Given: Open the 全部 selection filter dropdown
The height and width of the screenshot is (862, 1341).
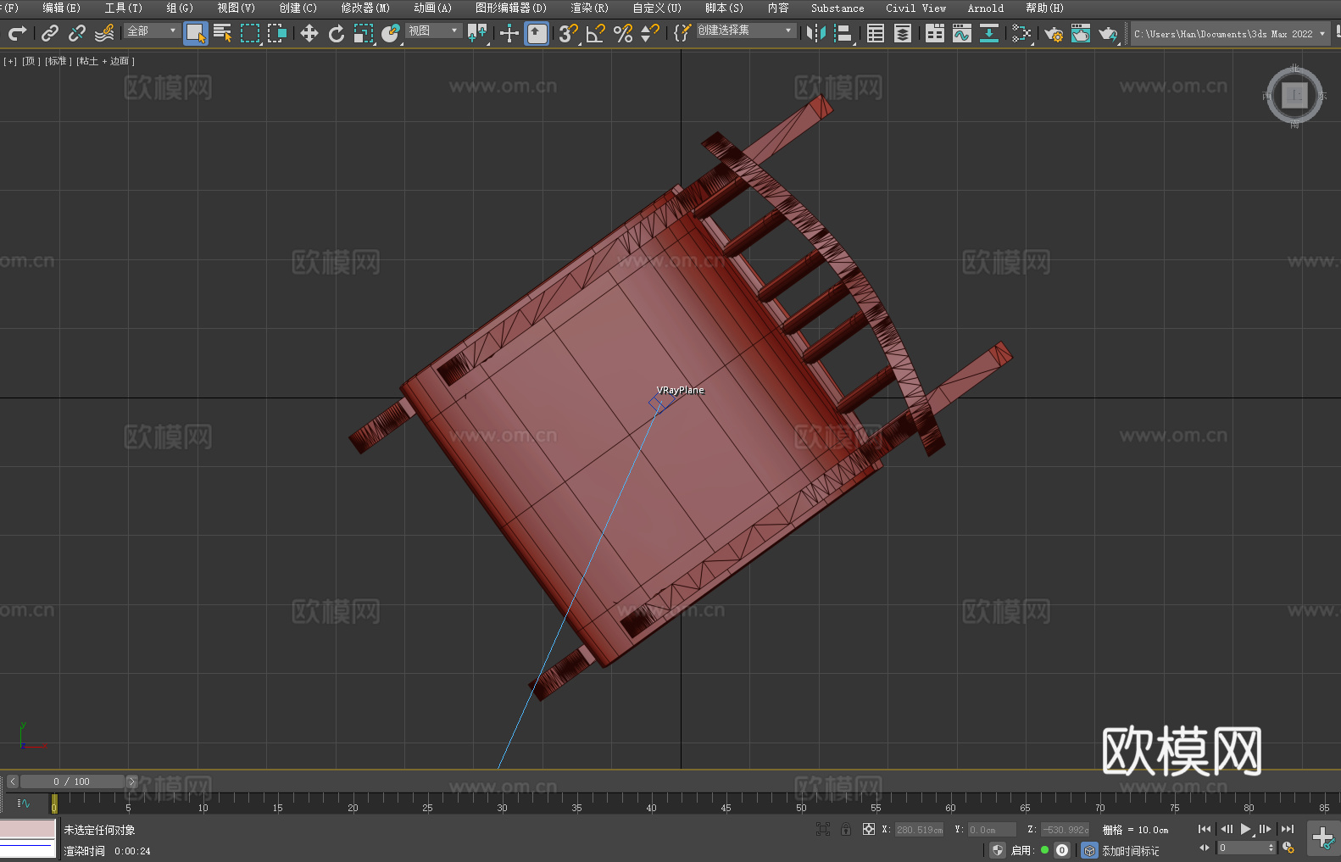Looking at the screenshot, I should (152, 31).
